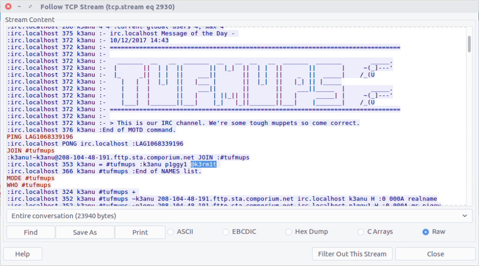The height and width of the screenshot is (266, 479).
Task: Choose the Hex Dump radio option
Action: (289, 232)
